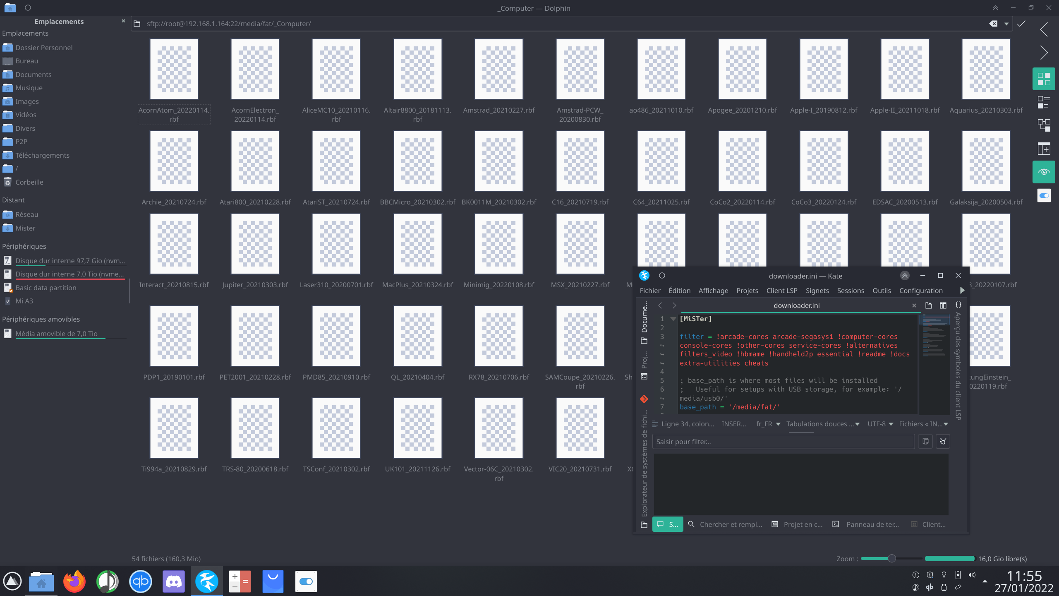Switch Dolphin to details tree view

pyautogui.click(x=1044, y=125)
